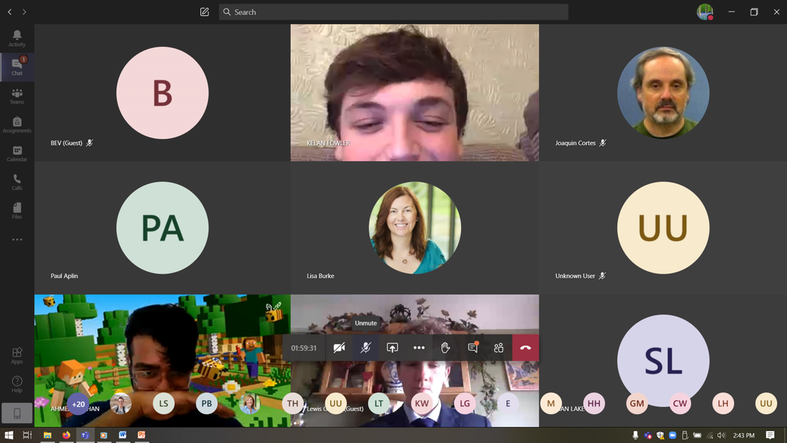Start a new chat with compose icon
The width and height of the screenshot is (787, 443).
(205, 12)
